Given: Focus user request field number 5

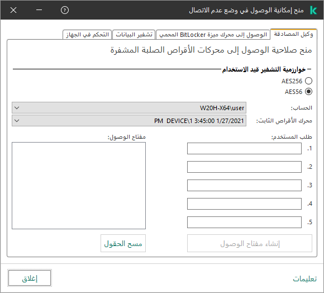Looking at the screenshot, I should click(x=244, y=223).
